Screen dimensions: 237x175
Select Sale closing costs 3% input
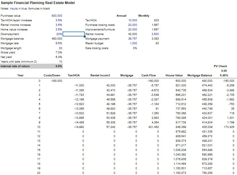pyautogui.click(x=135, y=48)
